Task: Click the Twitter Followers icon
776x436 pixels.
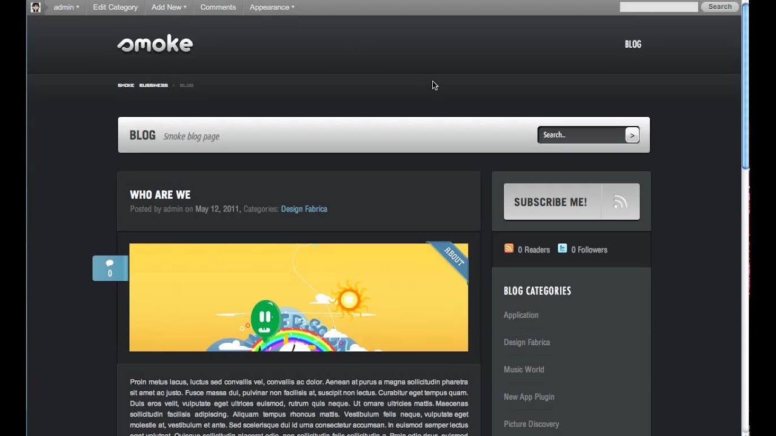Action: (x=562, y=248)
